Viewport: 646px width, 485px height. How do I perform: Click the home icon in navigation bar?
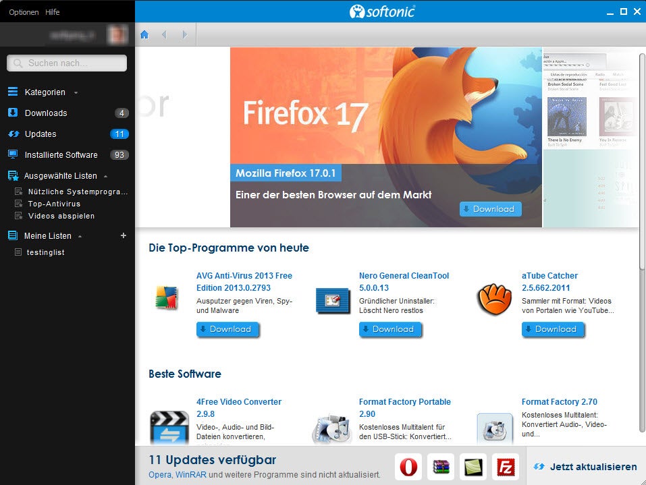[144, 34]
